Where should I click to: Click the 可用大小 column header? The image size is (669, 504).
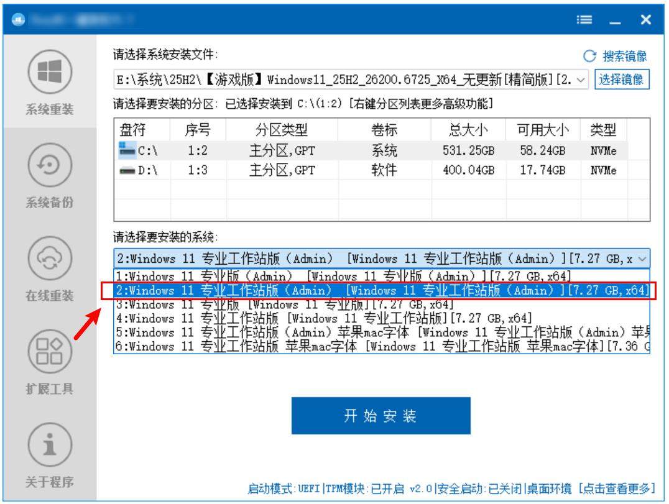(543, 130)
